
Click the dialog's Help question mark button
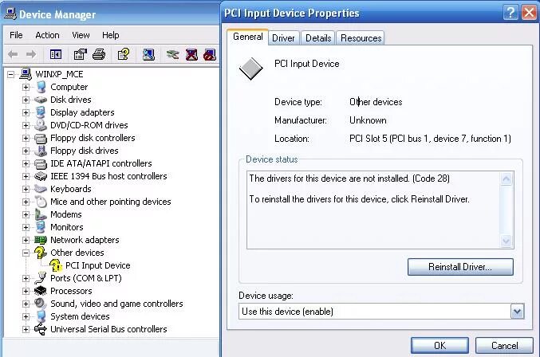coord(510,13)
